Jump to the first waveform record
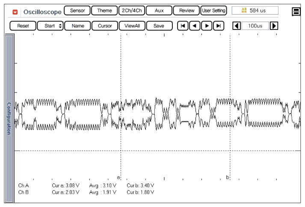 (183, 26)
